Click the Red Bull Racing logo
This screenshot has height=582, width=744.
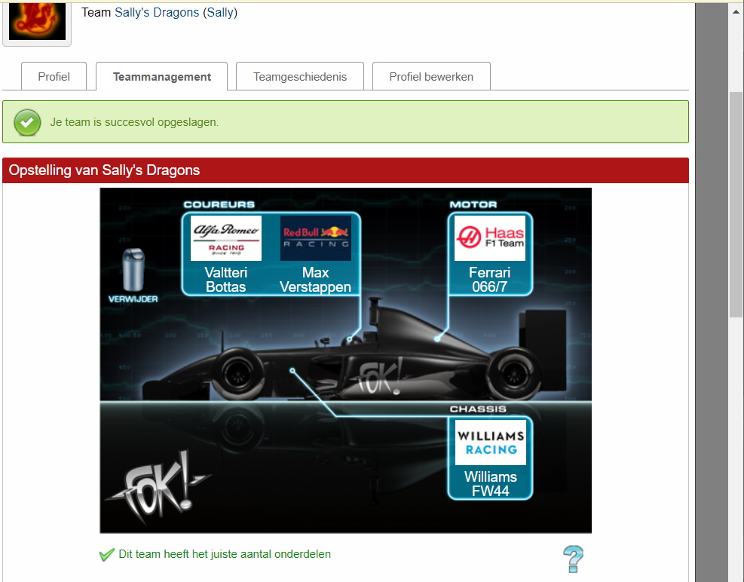point(316,237)
